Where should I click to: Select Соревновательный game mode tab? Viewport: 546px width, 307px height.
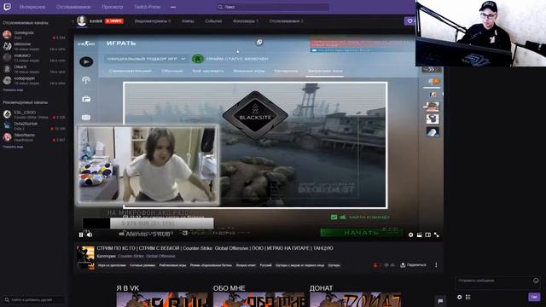(131, 71)
